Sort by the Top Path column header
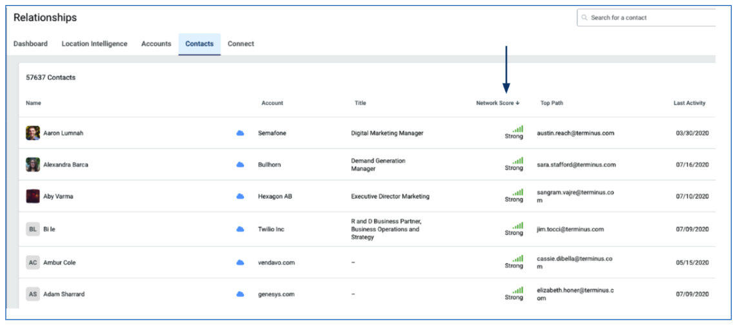 [552, 103]
